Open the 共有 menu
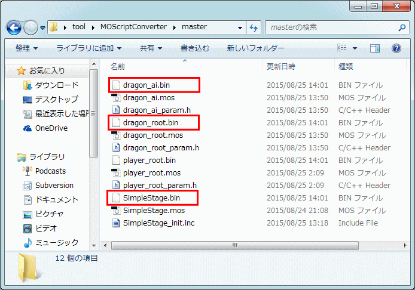This screenshot has width=415, height=290. (x=151, y=48)
